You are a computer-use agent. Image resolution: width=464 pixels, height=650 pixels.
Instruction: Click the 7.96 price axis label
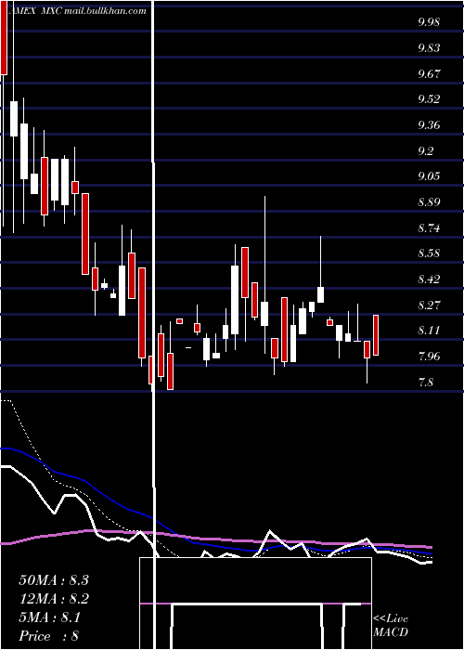pyautogui.click(x=429, y=356)
